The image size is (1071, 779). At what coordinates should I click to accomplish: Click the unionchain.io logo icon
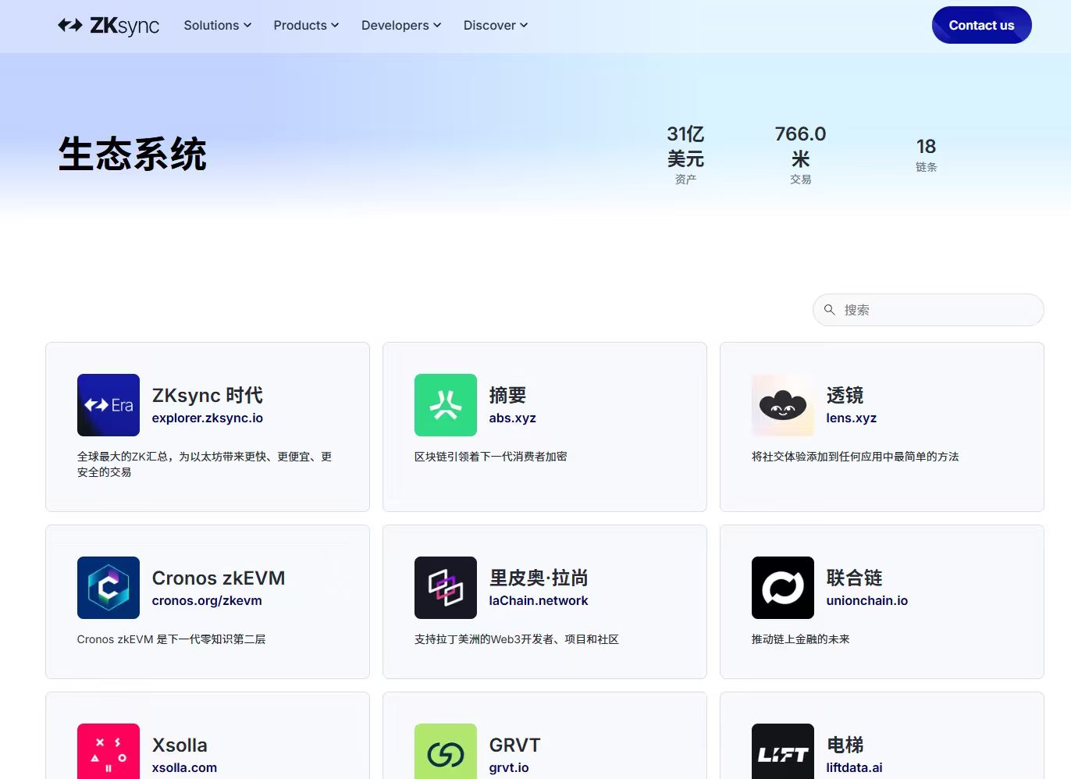(783, 588)
